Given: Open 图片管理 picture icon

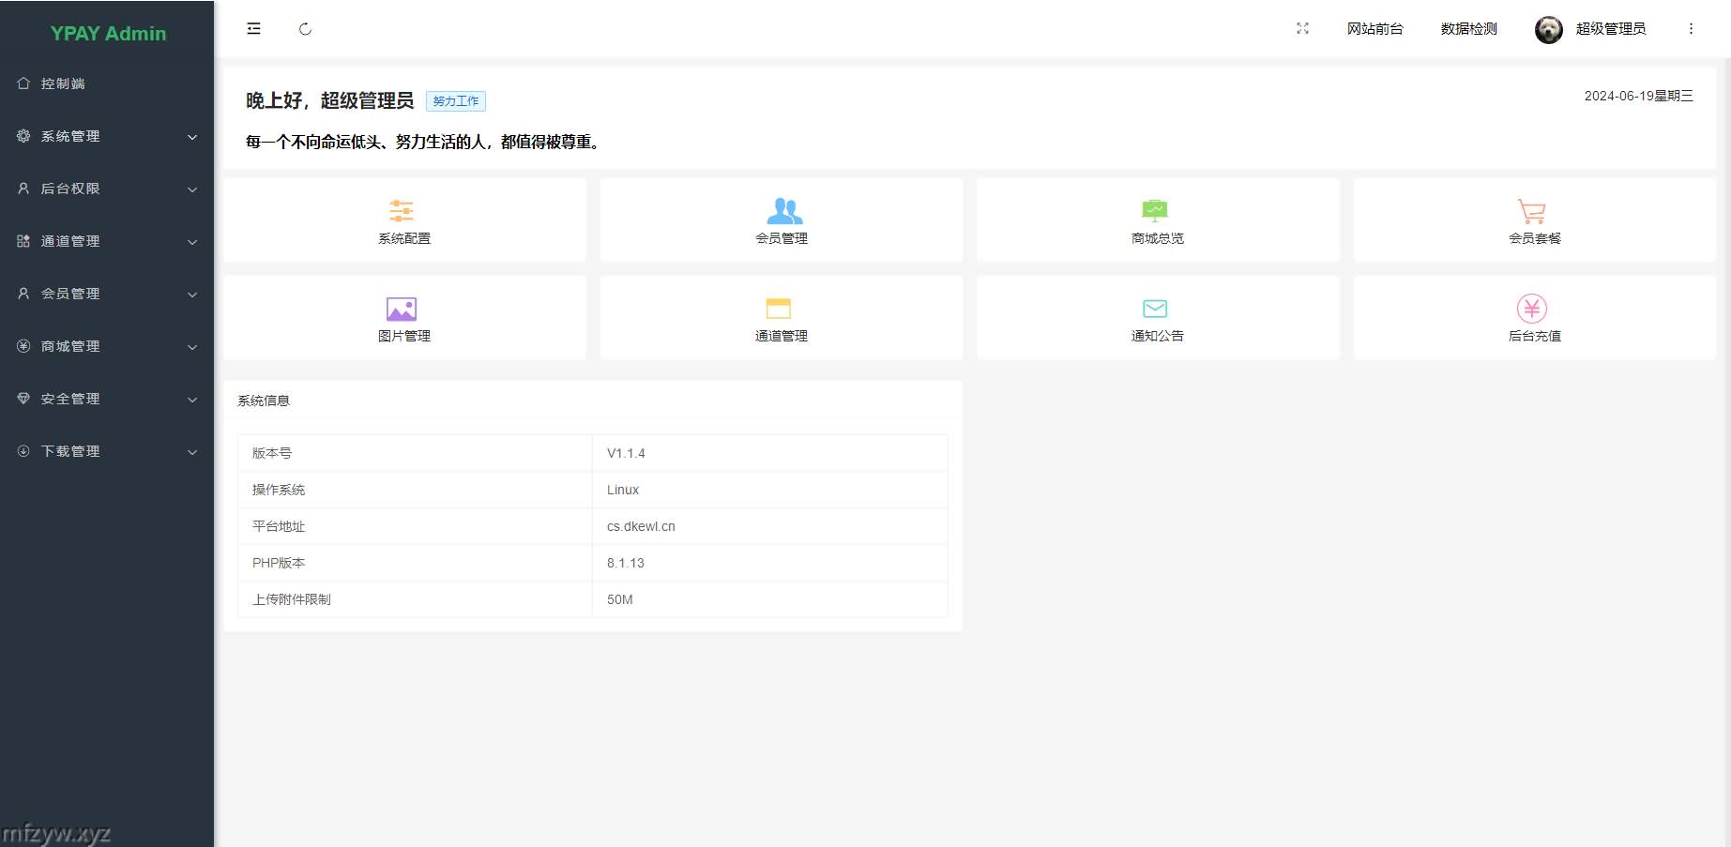Looking at the screenshot, I should [x=402, y=309].
